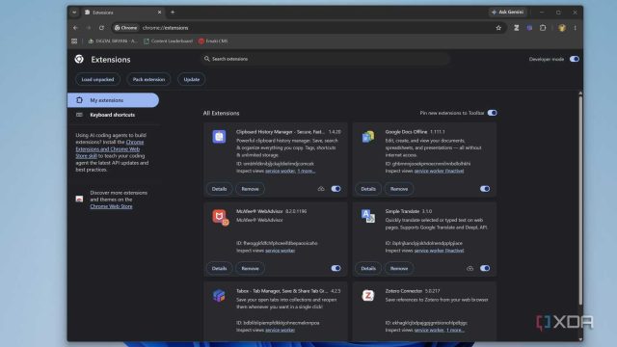The width and height of the screenshot is (617, 347).
Task: Open Details for McAfee WebAdvisor
Action: point(219,268)
